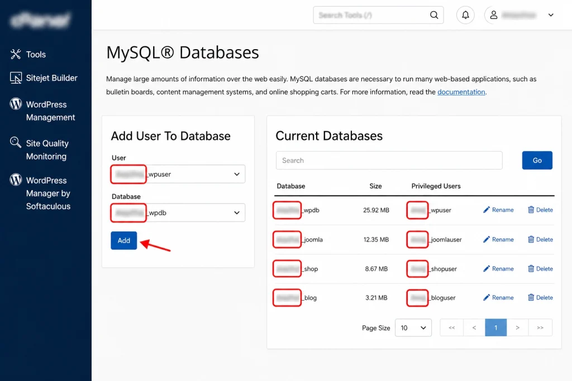The image size is (572, 381).
Task: Go to previous page with < button
Action: [474, 328]
